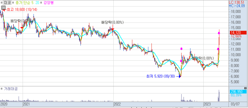
Task: Click the 거래대금 indicator label
Action: coord(11,89)
